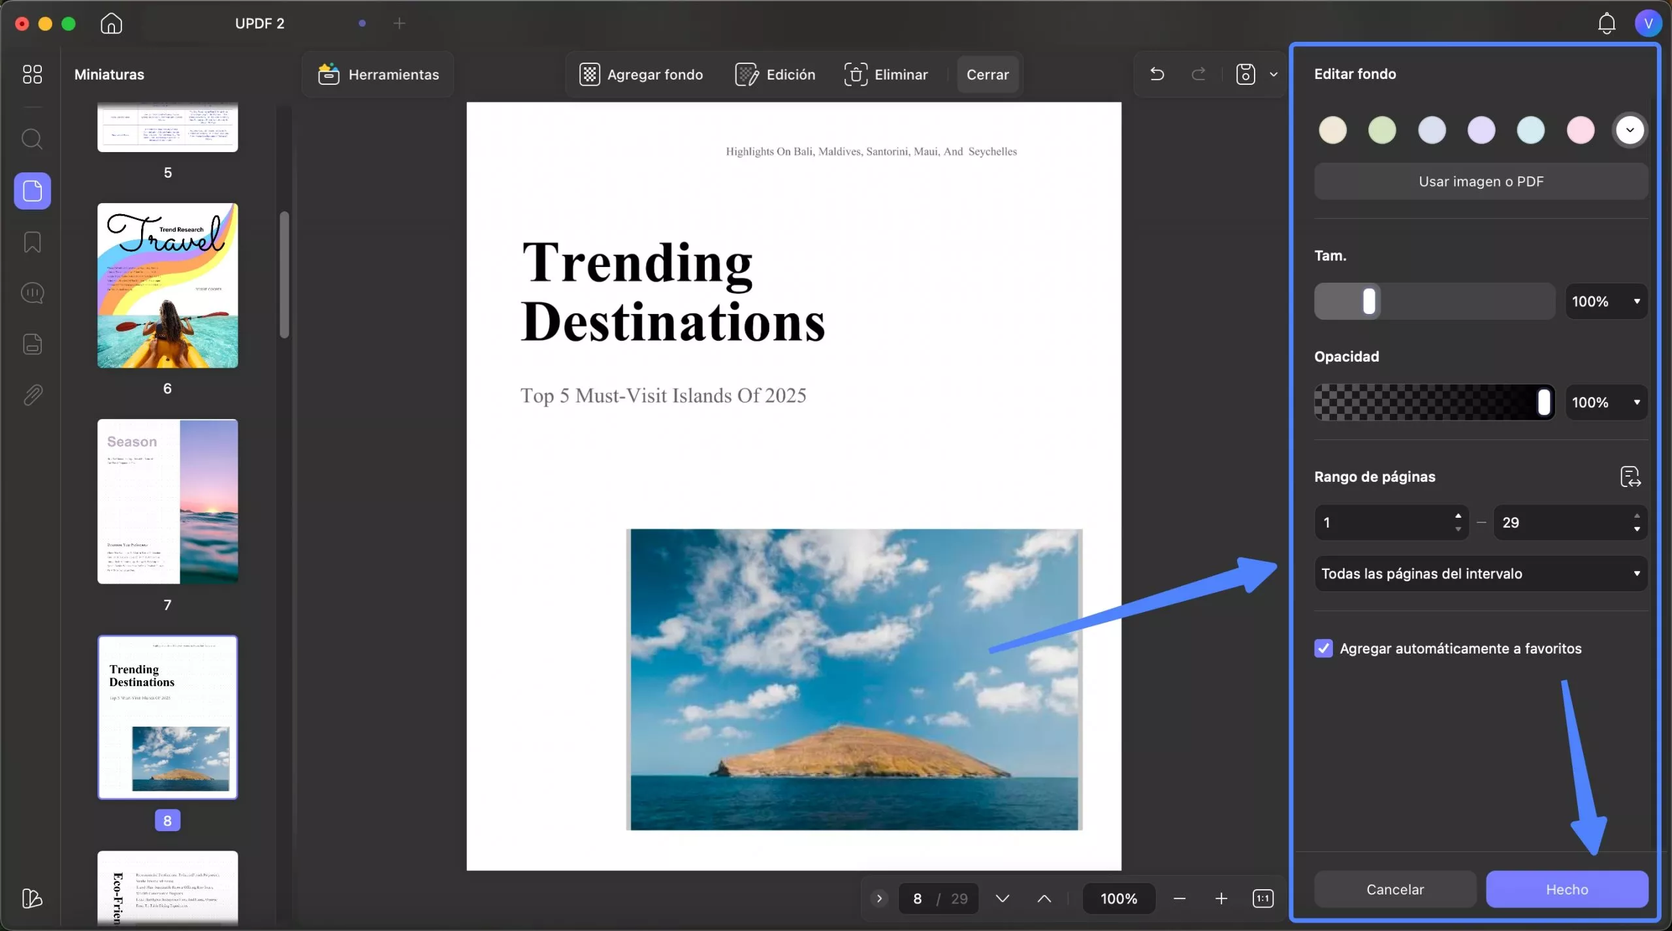Open the document fields sidebar icon

(x=32, y=344)
